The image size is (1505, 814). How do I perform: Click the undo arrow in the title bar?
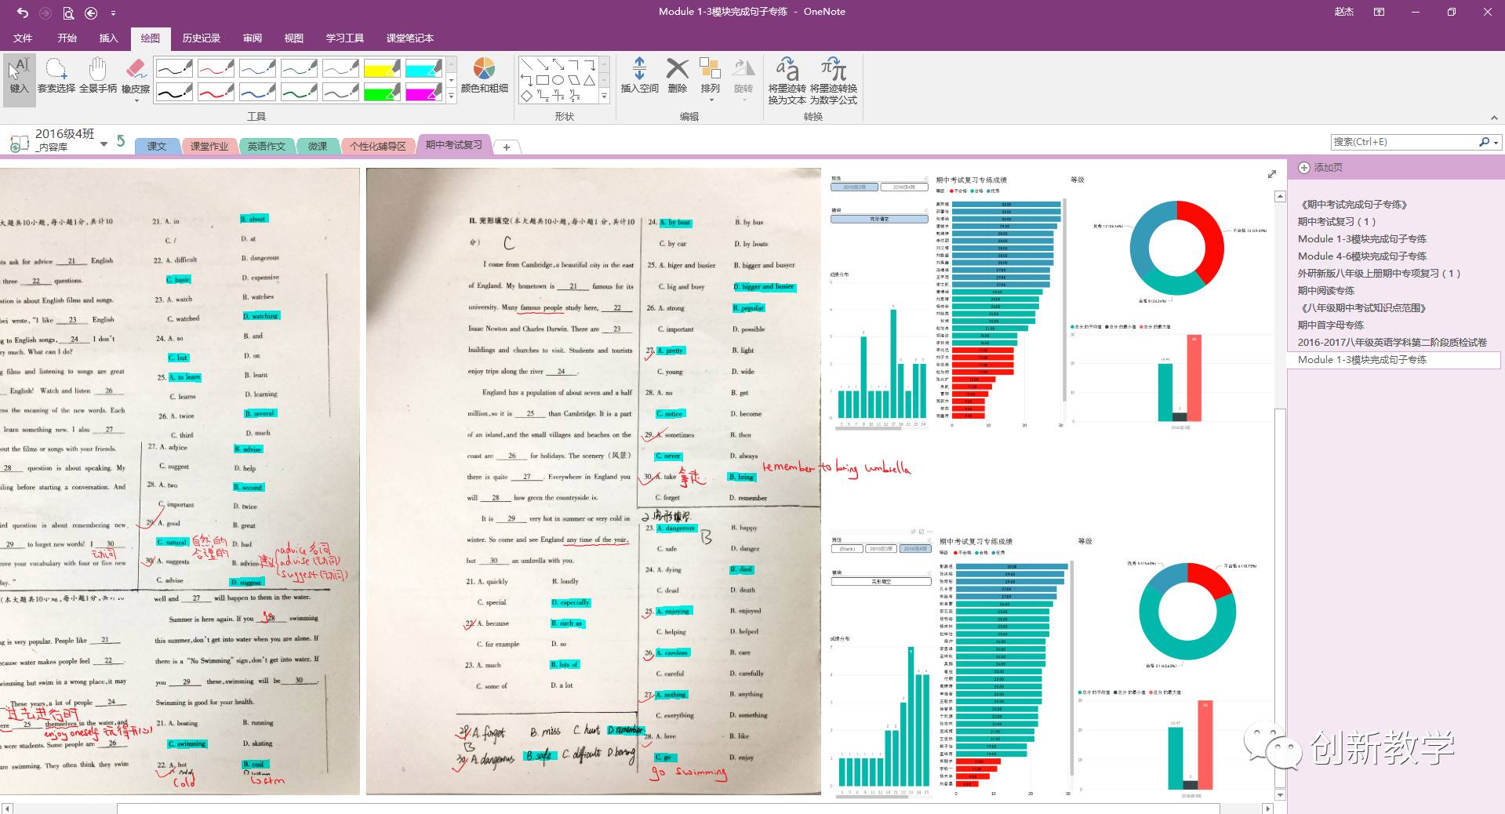23,13
